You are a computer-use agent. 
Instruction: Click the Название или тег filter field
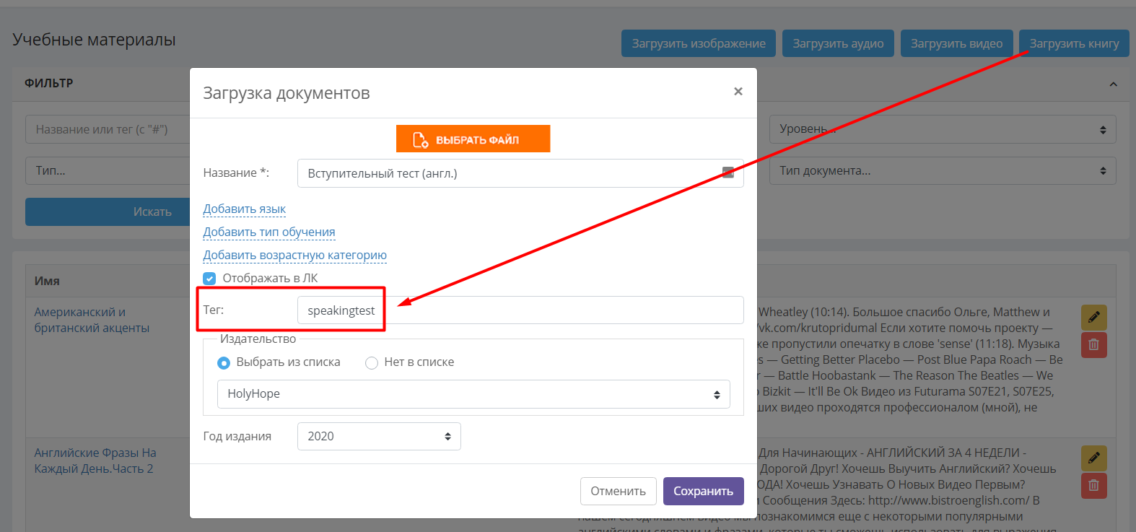108,129
